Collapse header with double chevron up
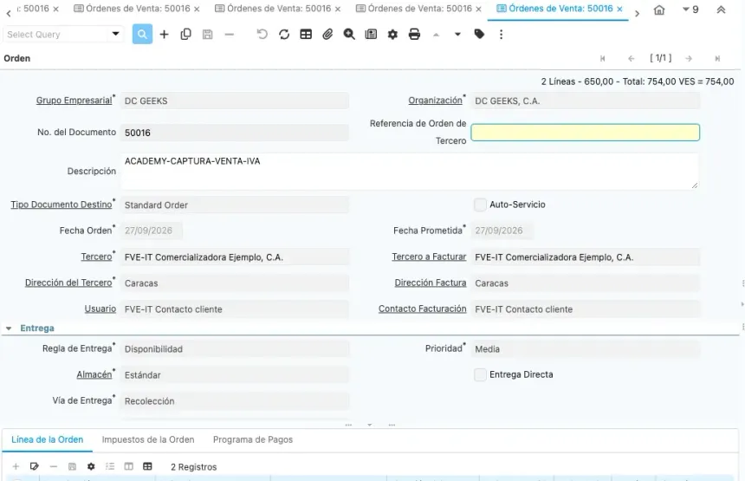This screenshot has width=745, height=481. coord(721,10)
